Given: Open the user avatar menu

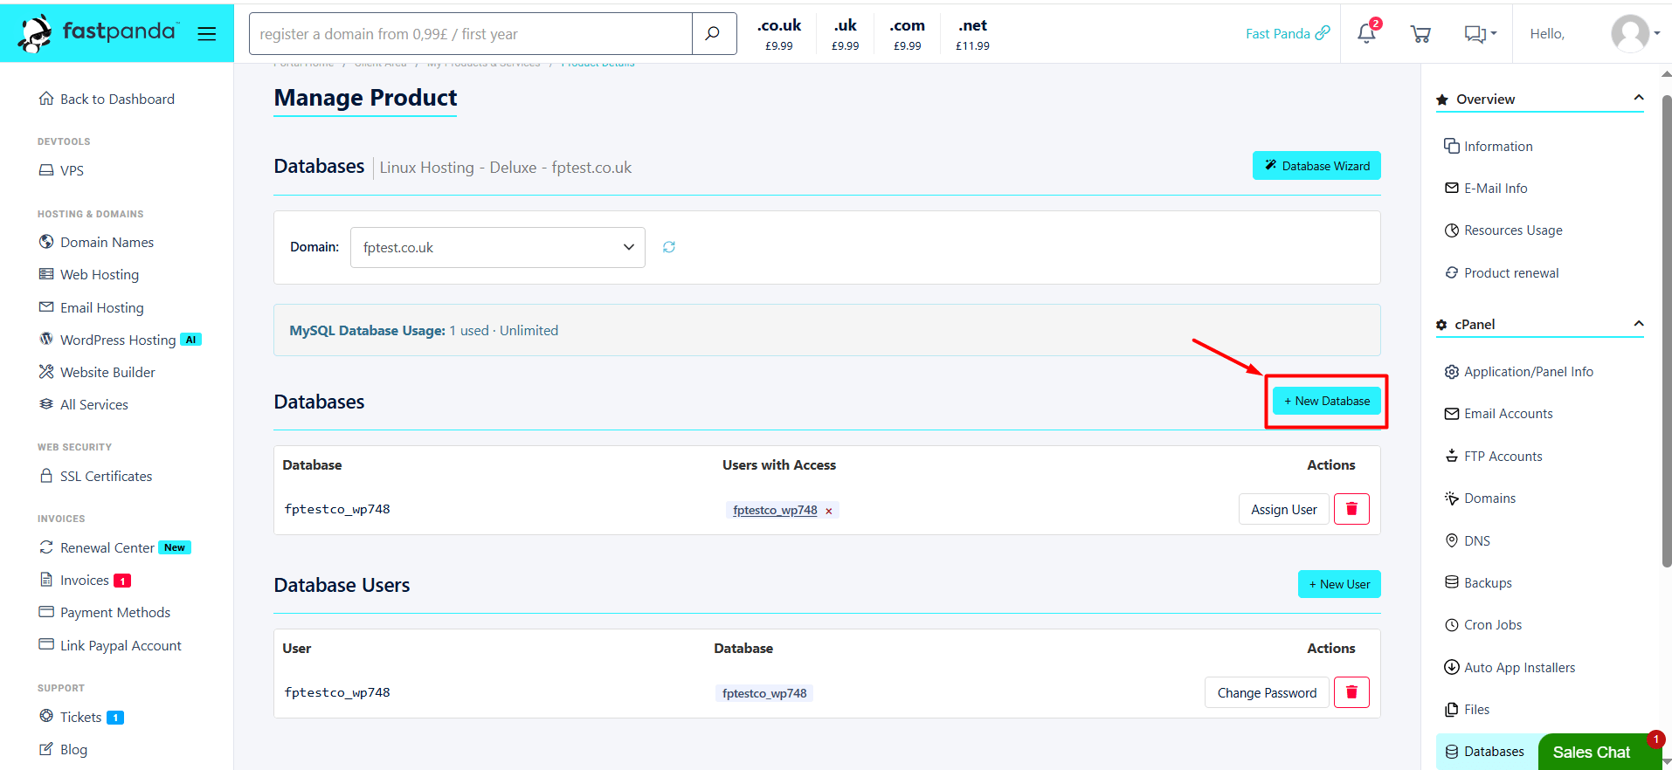Looking at the screenshot, I should tap(1635, 34).
